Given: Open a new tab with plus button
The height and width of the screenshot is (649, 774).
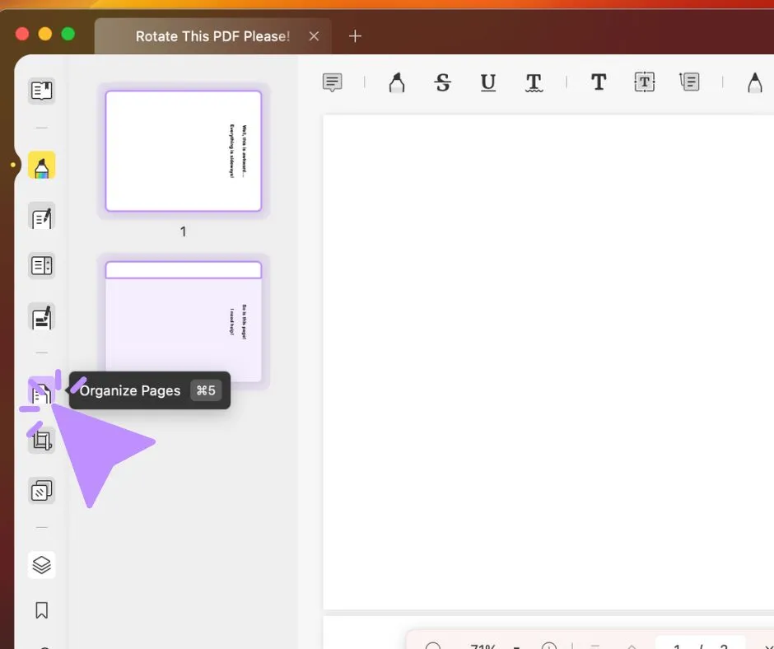Looking at the screenshot, I should [x=355, y=36].
